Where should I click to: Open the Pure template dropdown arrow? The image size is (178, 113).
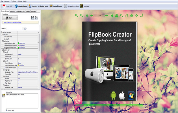pos(17,18)
